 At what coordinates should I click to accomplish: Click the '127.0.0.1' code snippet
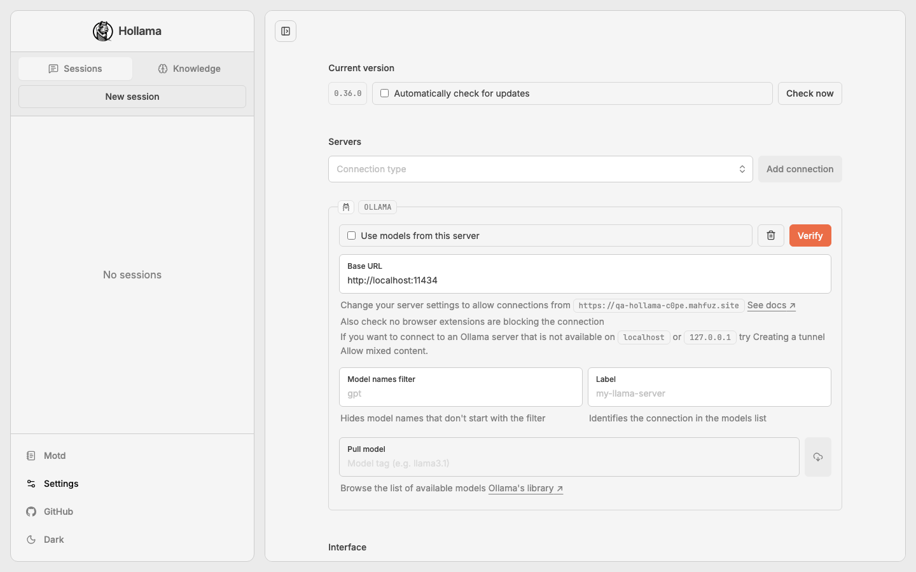click(710, 337)
